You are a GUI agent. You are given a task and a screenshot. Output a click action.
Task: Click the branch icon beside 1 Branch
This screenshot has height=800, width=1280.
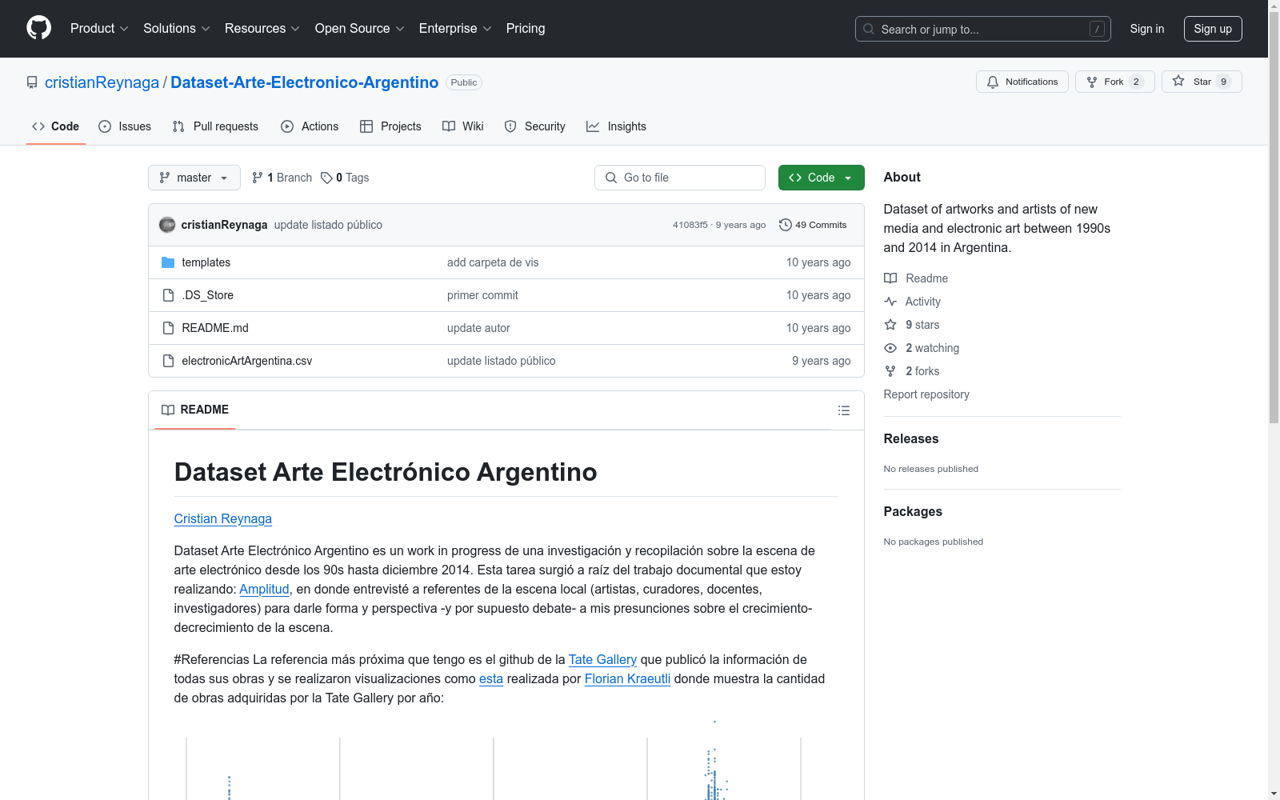pos(258,178)
